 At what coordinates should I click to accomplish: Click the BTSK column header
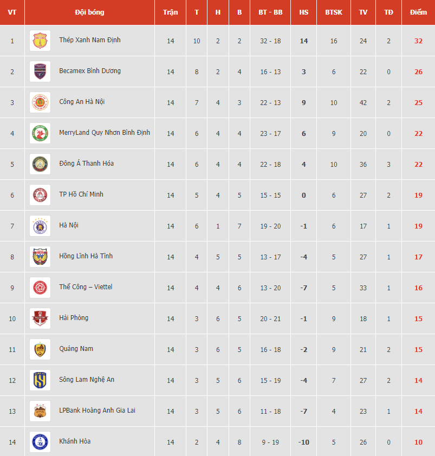pyautogui.click(x=334, y=12)
